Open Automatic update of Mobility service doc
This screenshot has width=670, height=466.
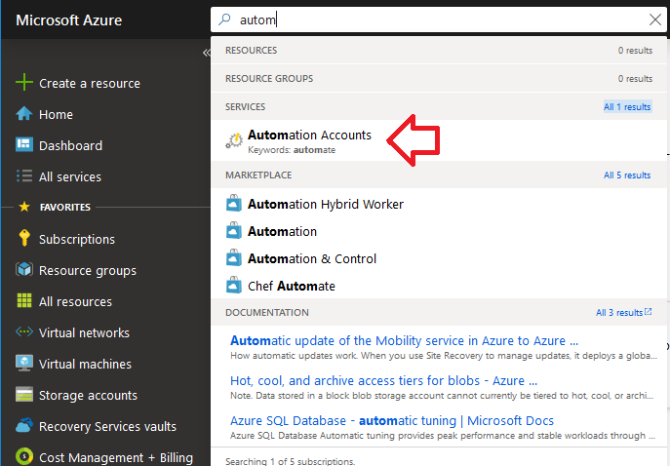tap(404, 341)
